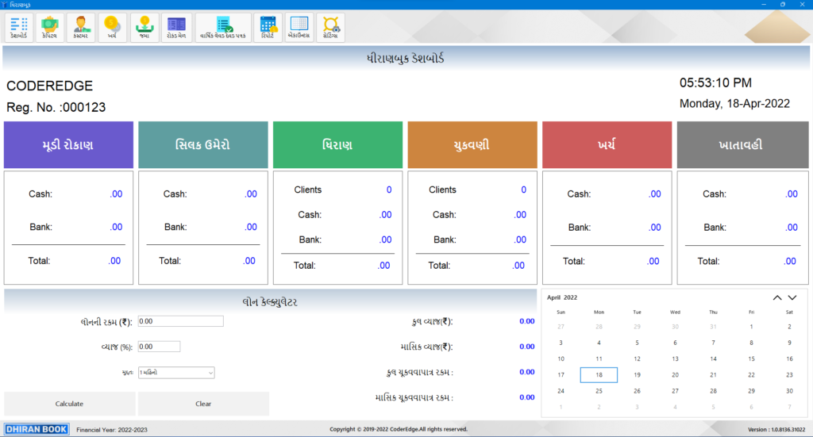Open the annual ledger sheet checklist icon

(223, 27)
